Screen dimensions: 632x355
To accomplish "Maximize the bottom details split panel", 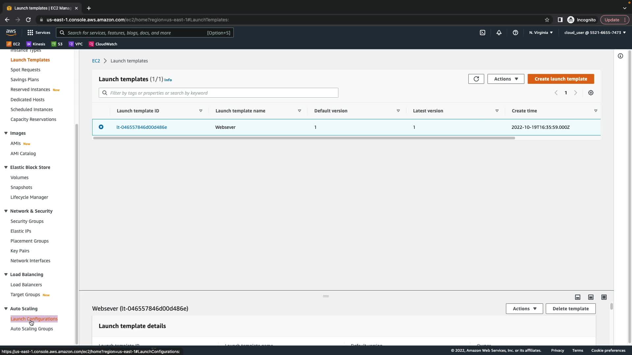I will point(604,297).
